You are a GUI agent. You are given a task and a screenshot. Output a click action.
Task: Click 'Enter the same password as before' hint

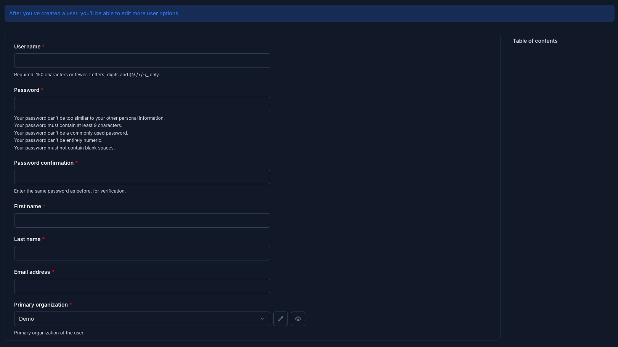point(70,191)
